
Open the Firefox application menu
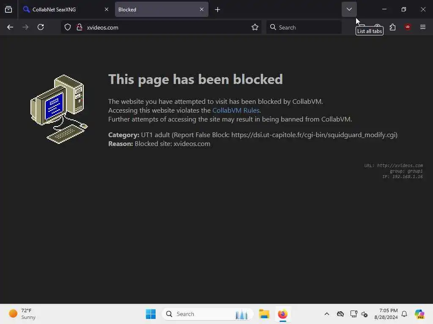(x=423, y=27)
